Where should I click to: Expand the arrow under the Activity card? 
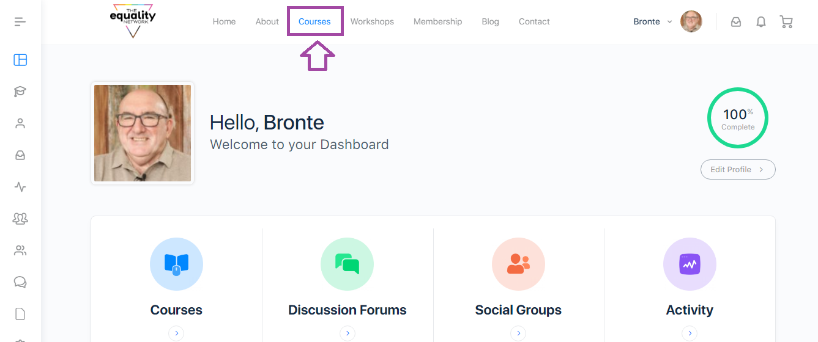[x=690, y=333]
